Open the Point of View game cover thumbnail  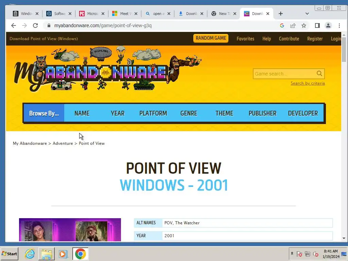70,230
